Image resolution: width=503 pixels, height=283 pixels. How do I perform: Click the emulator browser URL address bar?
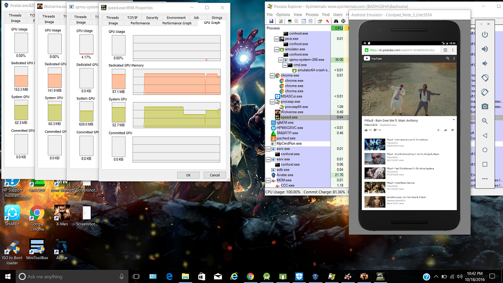[x=402, y=50]
